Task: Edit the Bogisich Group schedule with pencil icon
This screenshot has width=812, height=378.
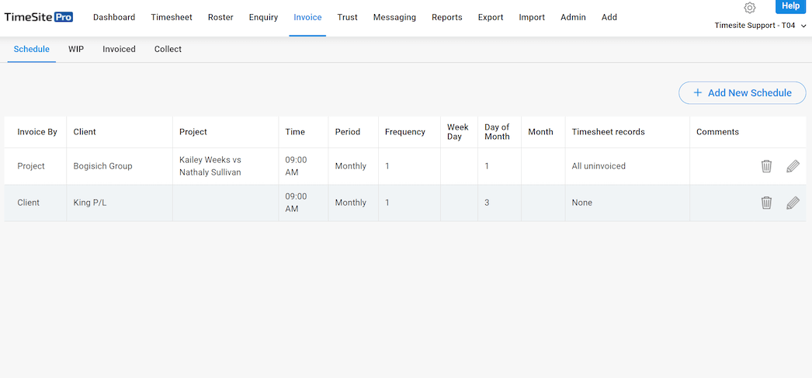Action: coord(793,166)
